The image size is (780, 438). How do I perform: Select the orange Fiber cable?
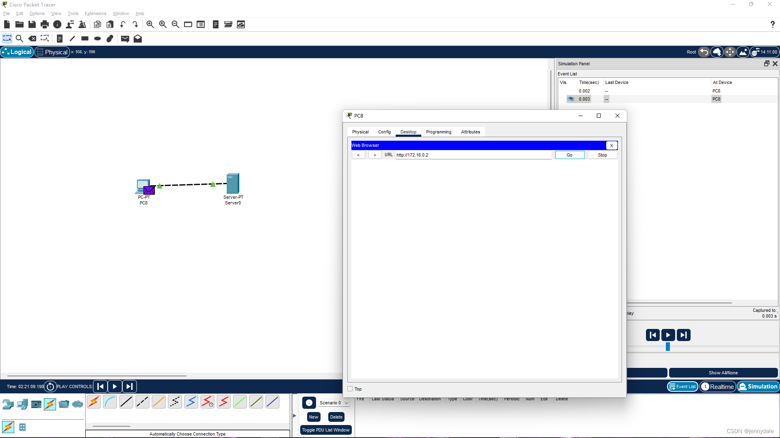158,402
